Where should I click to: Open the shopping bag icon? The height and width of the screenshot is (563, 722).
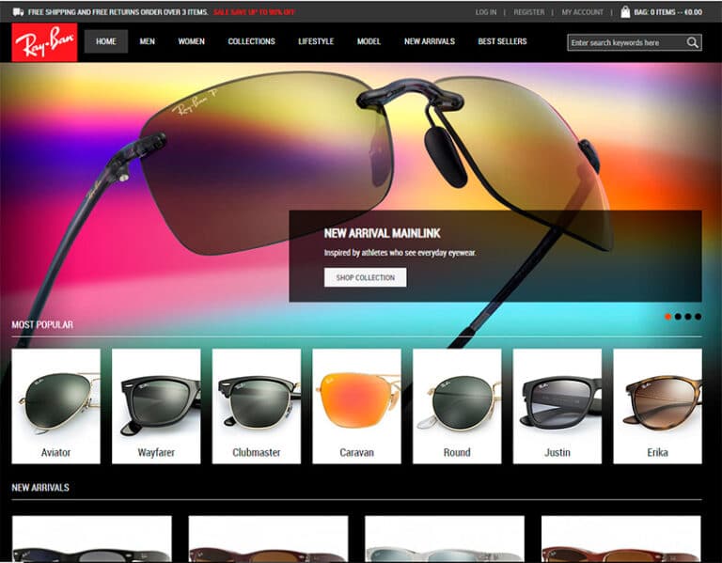(625, 12)
